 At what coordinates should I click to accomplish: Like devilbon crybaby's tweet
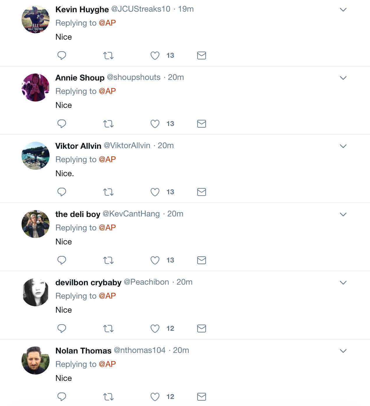155,328
